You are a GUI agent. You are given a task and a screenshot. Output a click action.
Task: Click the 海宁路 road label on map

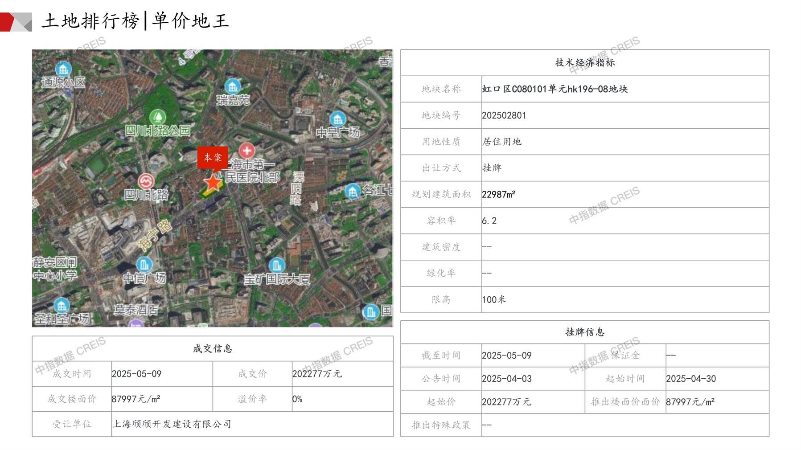154,234
